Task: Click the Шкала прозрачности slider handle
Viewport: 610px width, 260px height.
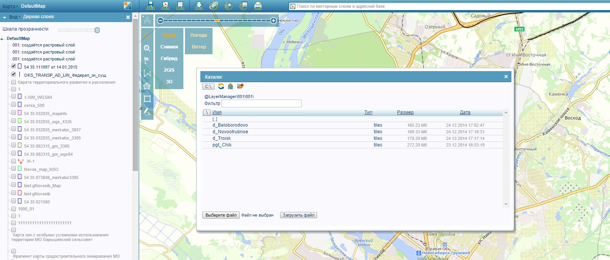Action: pyautogui.click(x=97, y=30)
